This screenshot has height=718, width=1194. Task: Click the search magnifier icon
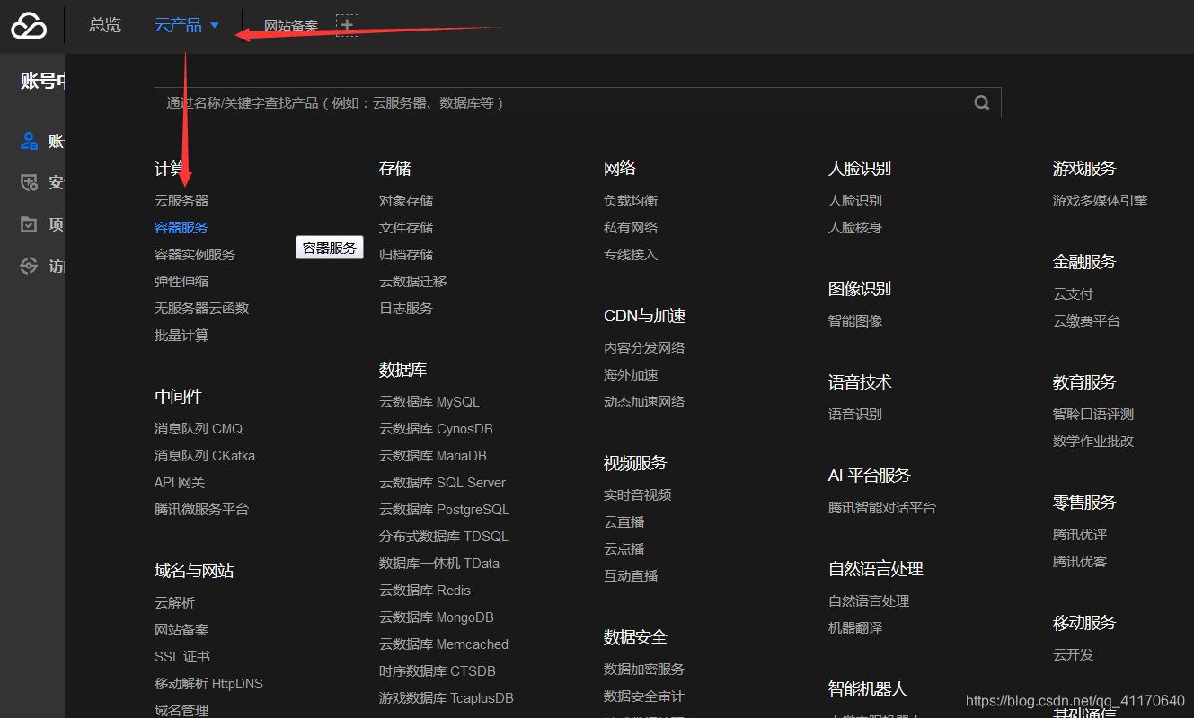click(x=982, y=103)
